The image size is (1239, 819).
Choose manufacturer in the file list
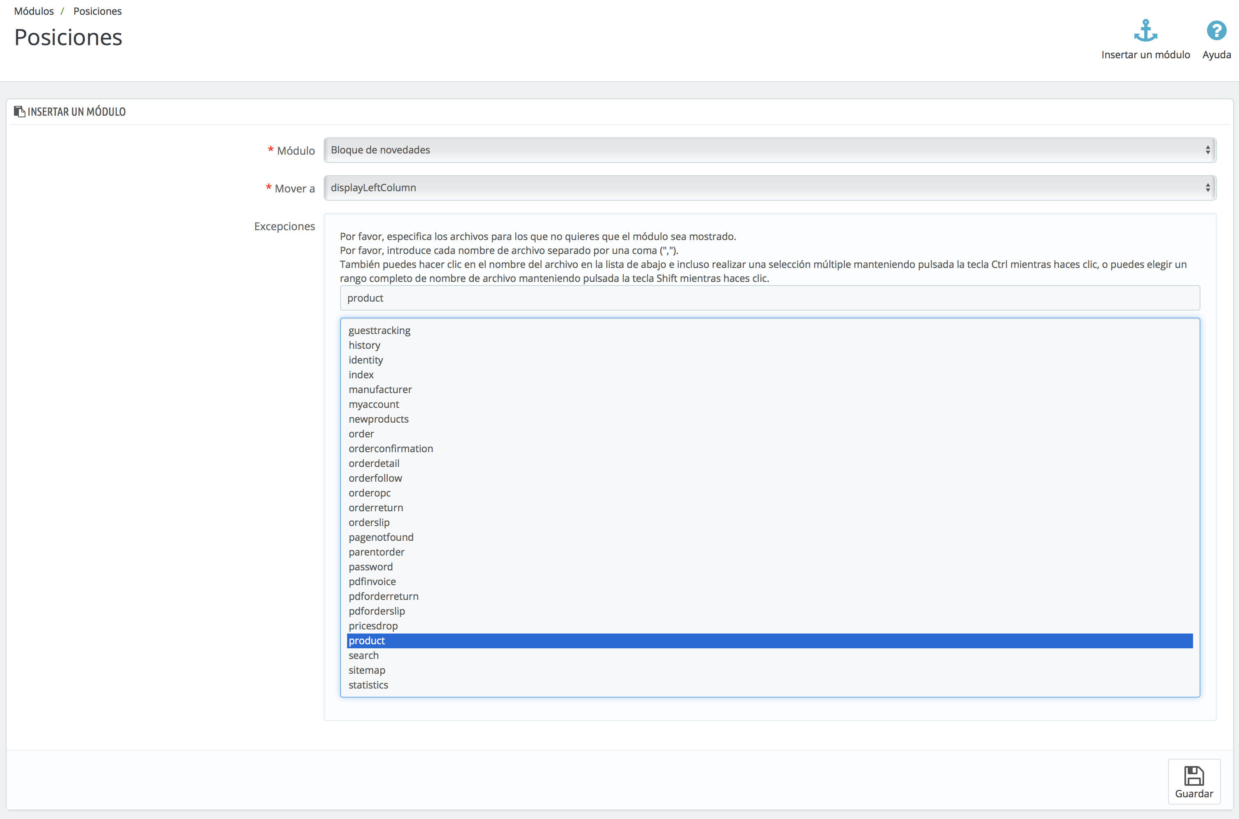click(380, 389)
